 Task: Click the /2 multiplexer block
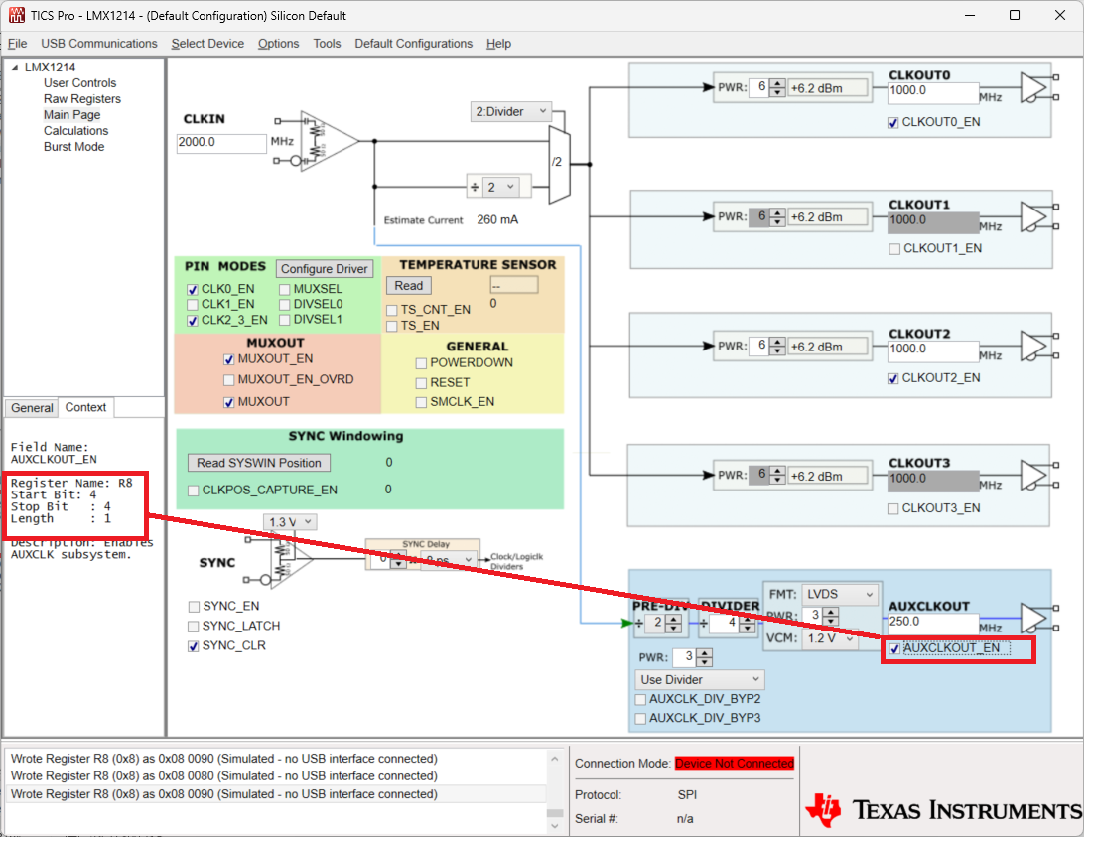coord(560,163)
